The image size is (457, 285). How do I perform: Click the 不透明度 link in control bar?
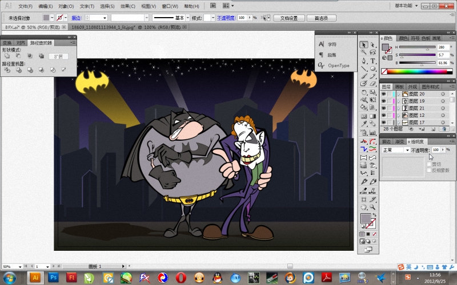pos(226,18)
